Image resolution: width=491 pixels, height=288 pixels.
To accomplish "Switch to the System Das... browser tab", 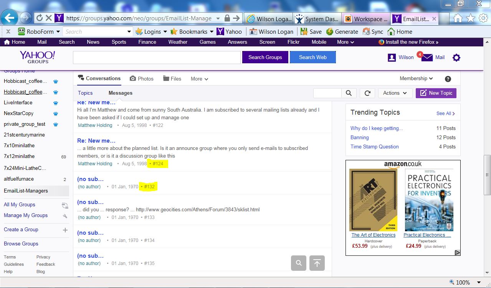I will [x=317, y=19].
